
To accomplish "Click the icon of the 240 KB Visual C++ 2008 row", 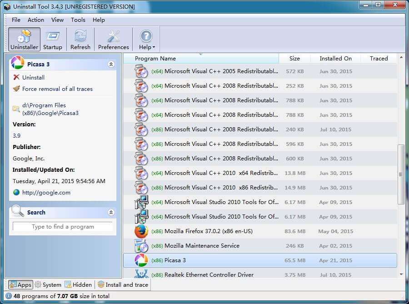I will (x=141, y=130).
